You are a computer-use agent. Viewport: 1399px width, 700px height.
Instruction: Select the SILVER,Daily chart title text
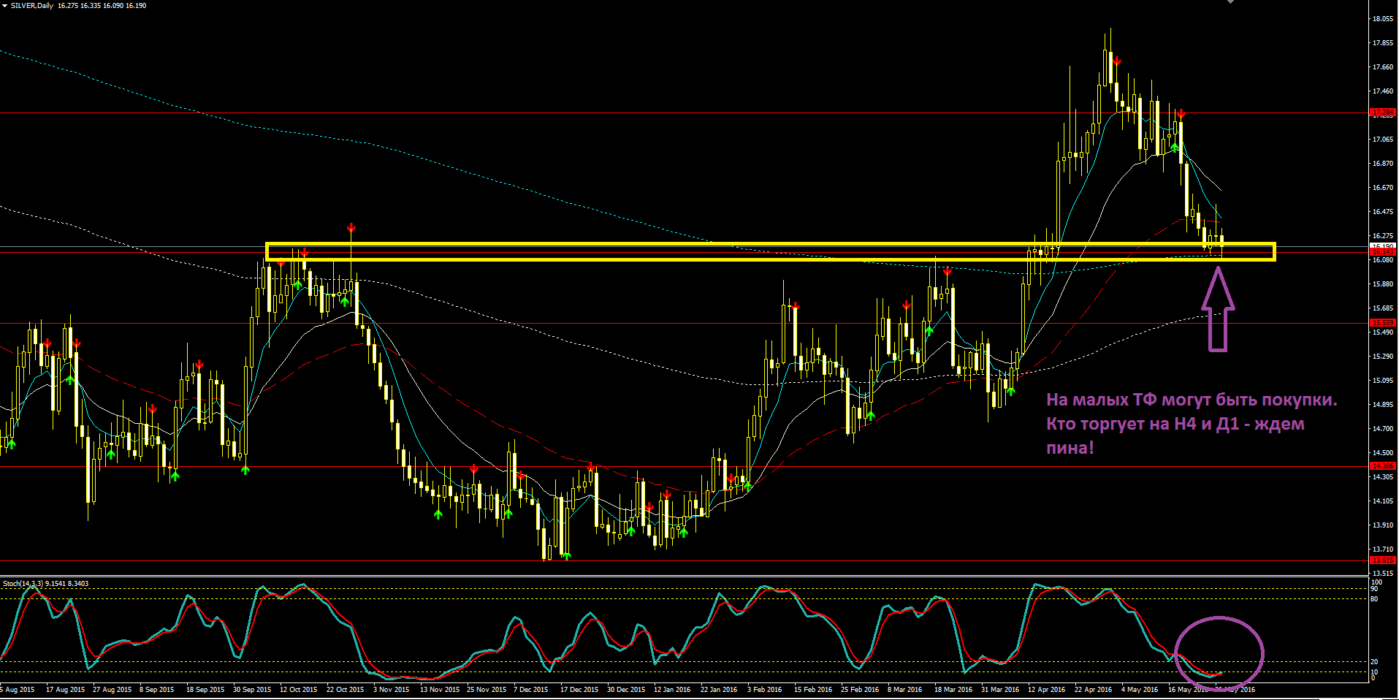point(32,5)
